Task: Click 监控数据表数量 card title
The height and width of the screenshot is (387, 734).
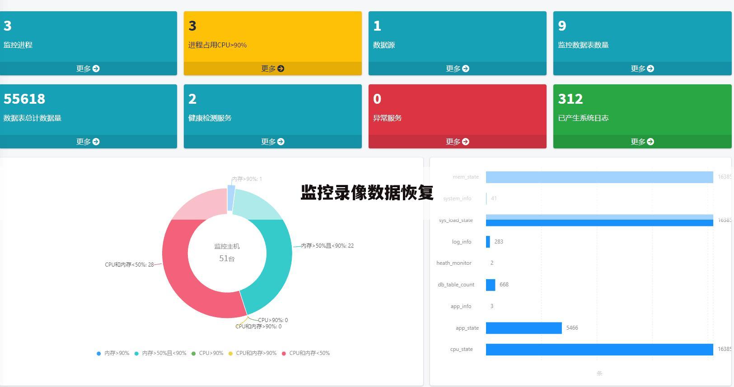Action: tap(583, 45)
